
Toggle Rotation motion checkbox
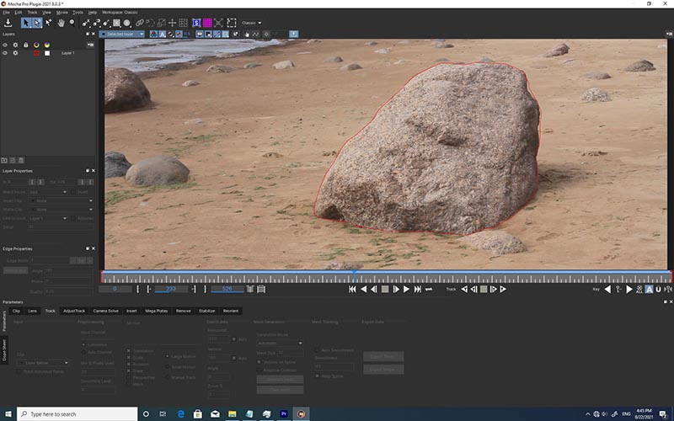coord(129,364)
